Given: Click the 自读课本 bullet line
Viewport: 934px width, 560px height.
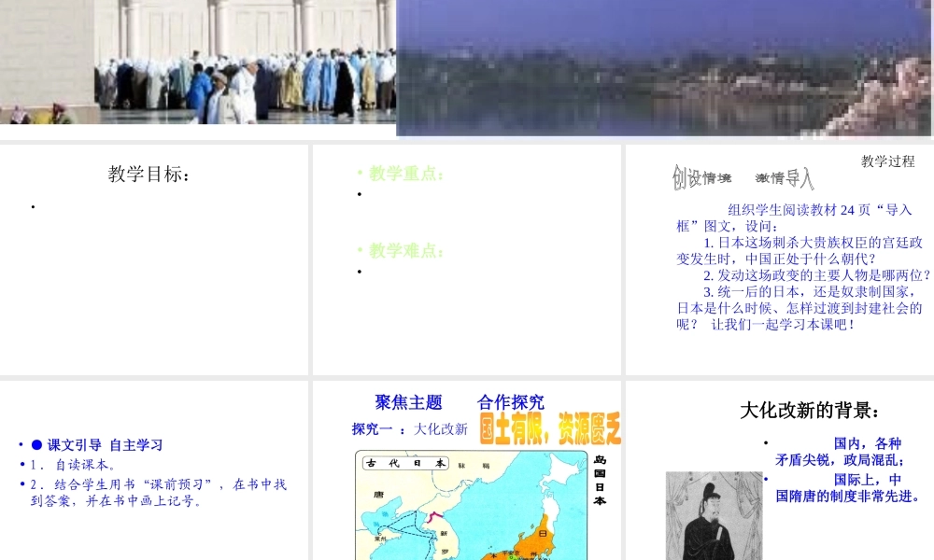Looking at the screenshot, I should pos(73,465).
